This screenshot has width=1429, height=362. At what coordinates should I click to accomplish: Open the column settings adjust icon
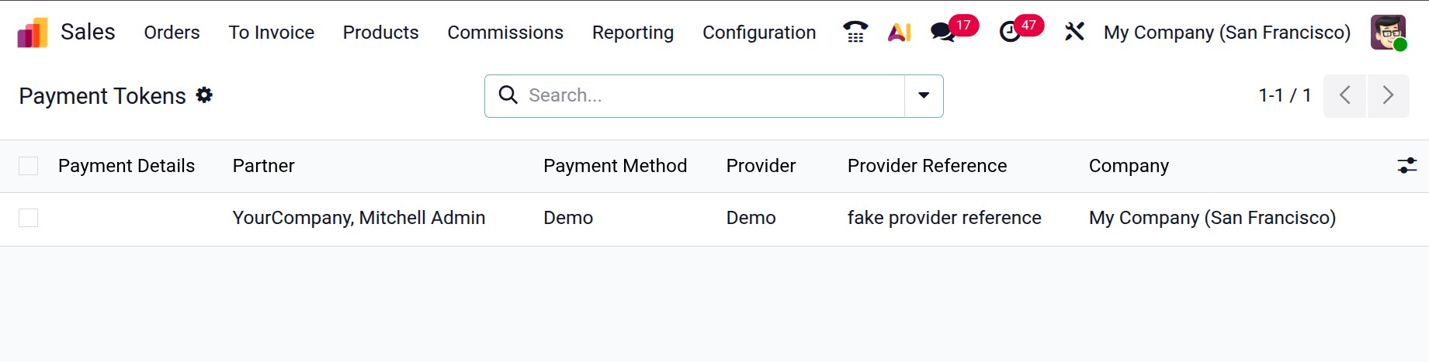click(x=1406, y=166)
